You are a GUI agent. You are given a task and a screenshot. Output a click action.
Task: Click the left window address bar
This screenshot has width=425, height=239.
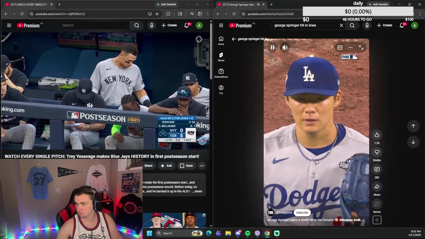(x=88, y=14)
